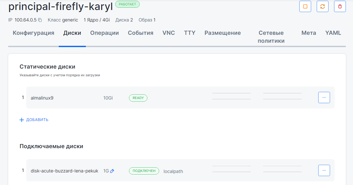Open the almalinux9 disk options menu

point(324,97)
